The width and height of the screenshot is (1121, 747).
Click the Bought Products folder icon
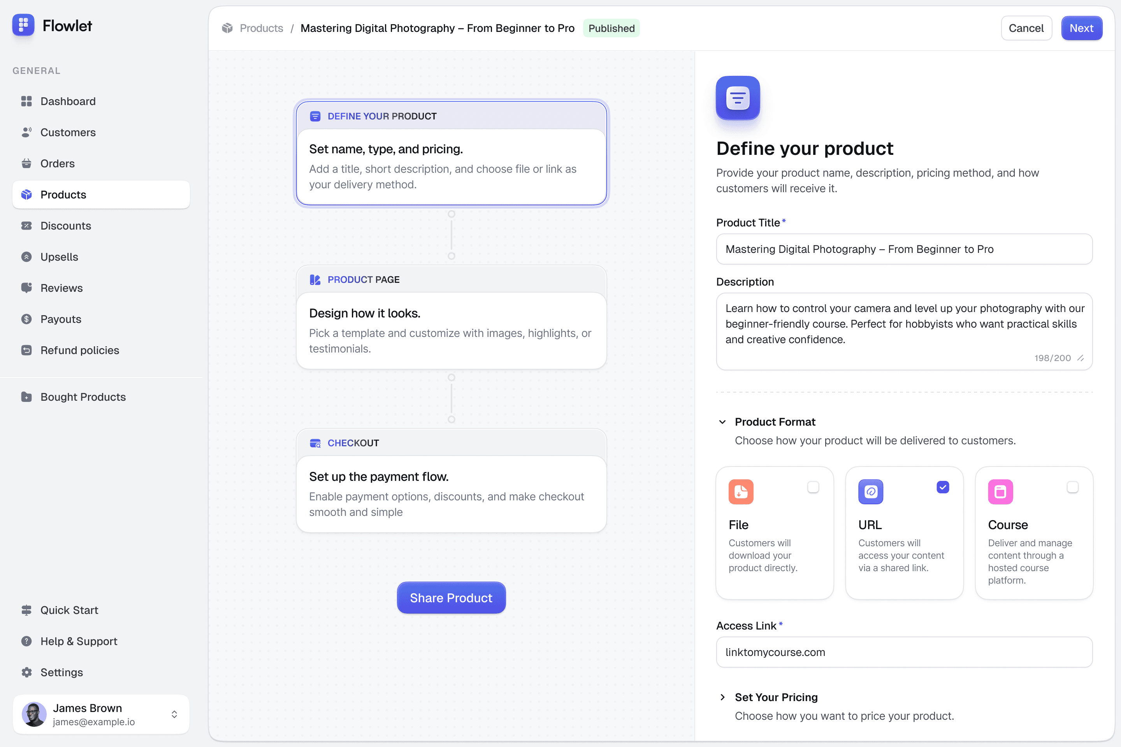(26, 397)
